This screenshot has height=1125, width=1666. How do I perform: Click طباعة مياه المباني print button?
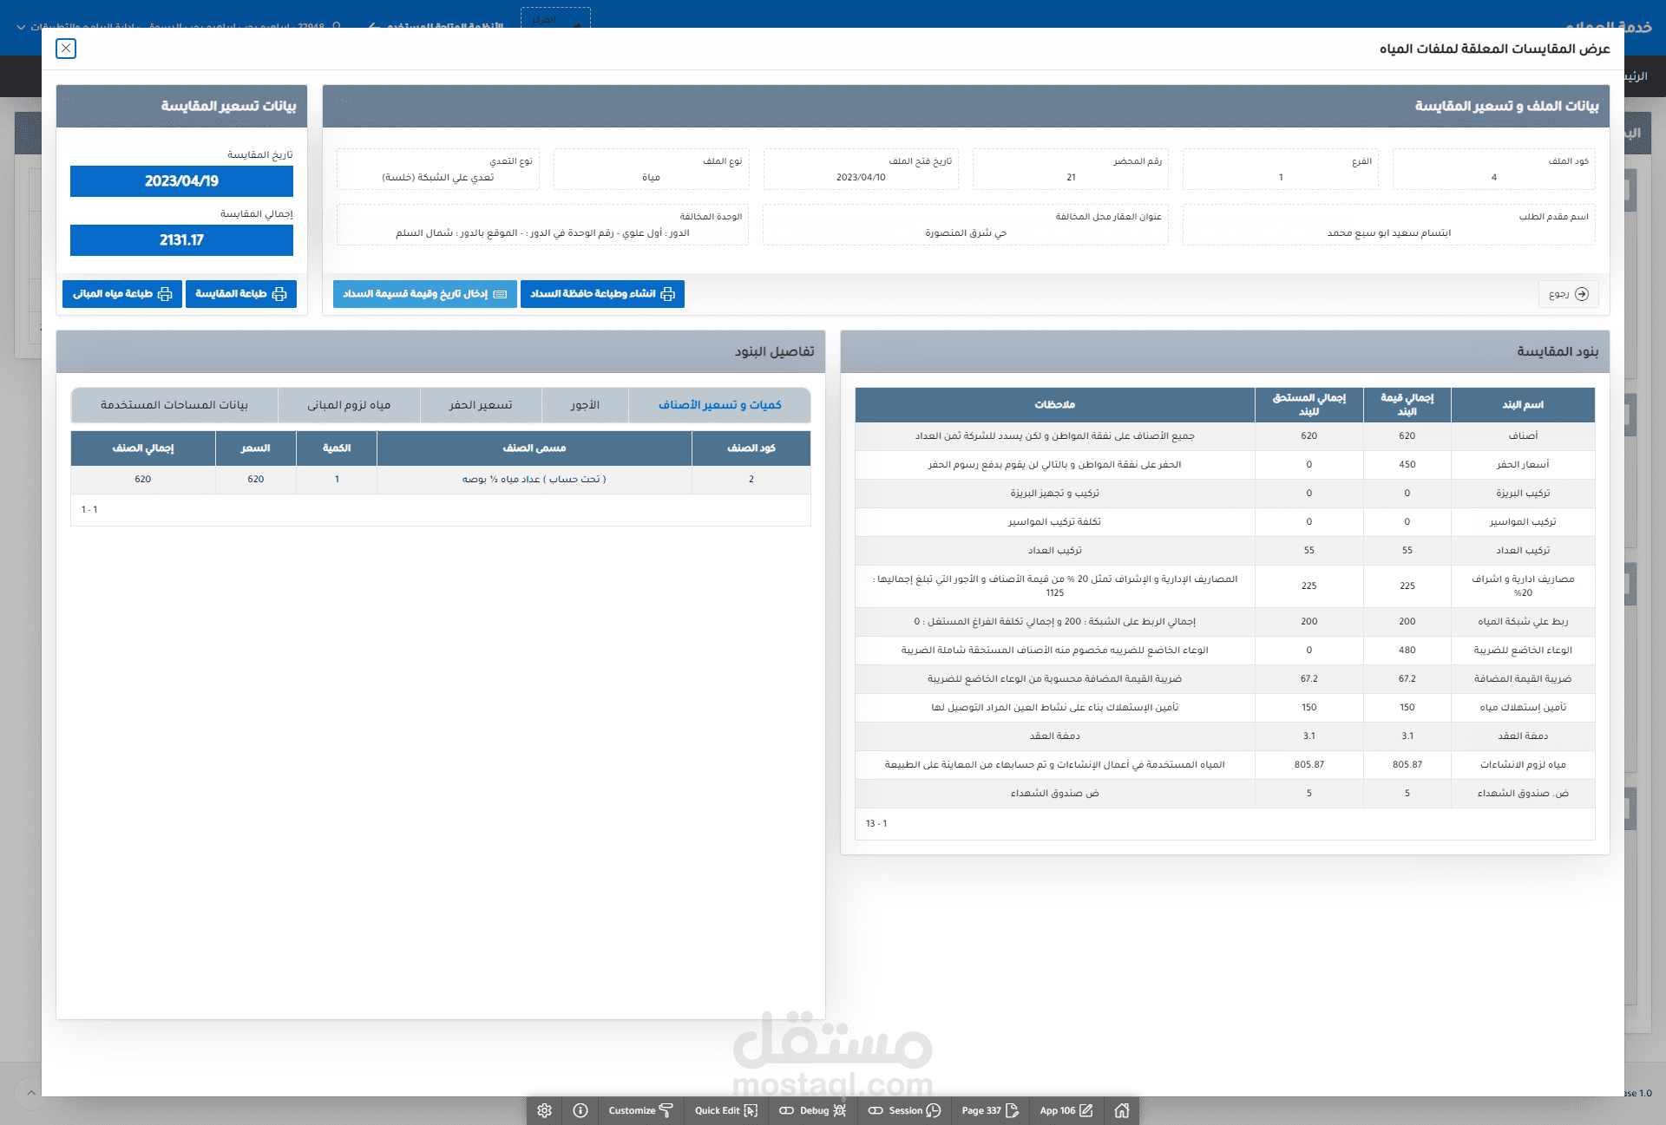pyautogui.click(x=122, y=294)
